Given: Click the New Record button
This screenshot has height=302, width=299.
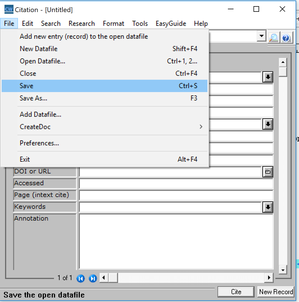Looking at the screenshot, I should click(x=276, y=292).
